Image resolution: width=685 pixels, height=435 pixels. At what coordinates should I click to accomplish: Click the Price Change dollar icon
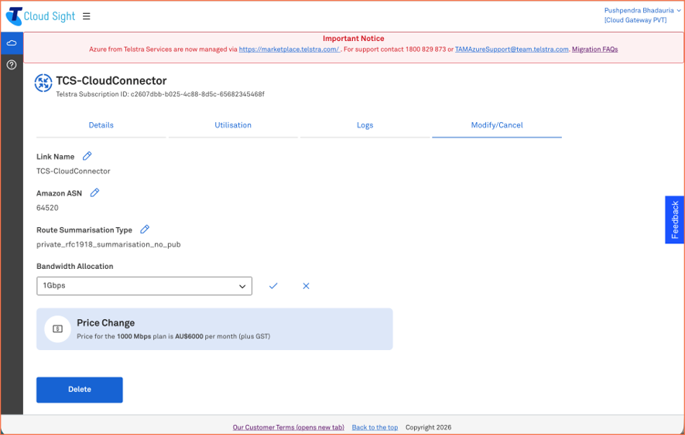click(58, 329)
